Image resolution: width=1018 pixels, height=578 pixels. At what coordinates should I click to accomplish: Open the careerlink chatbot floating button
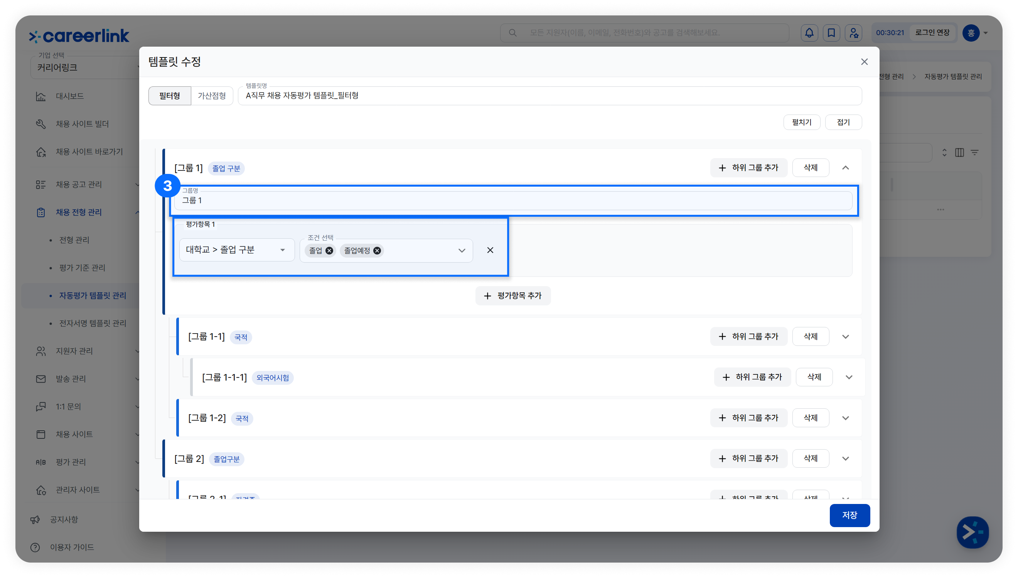(x=972, y=532)
